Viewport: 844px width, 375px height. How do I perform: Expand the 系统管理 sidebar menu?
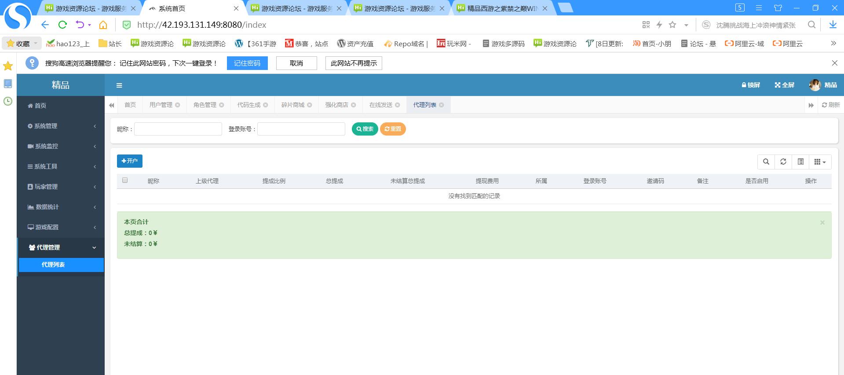click(x=61, y=126)
